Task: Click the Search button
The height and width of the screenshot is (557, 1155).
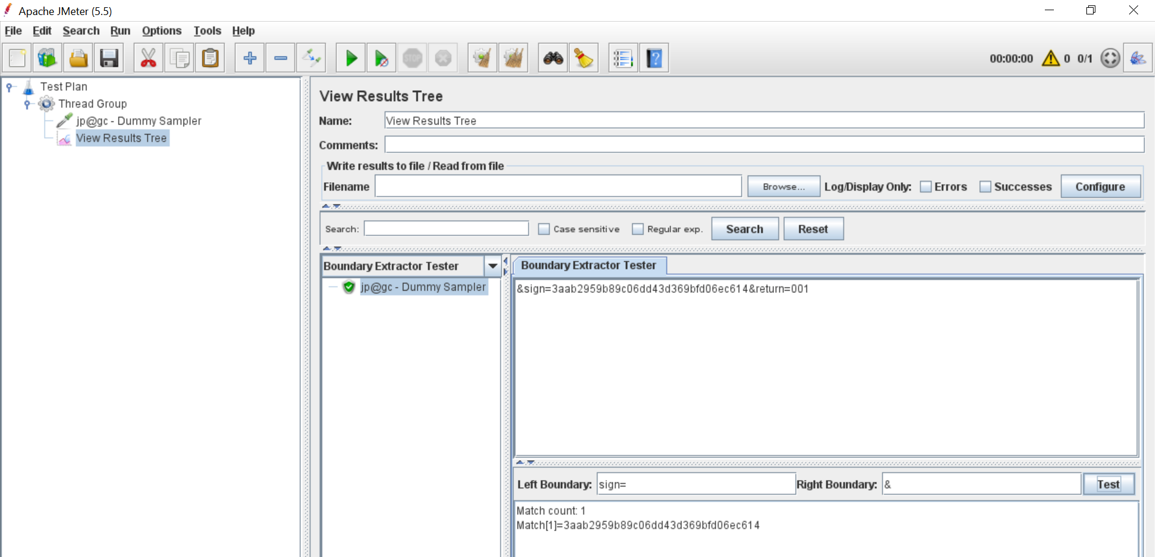Action: click(745, 229)
